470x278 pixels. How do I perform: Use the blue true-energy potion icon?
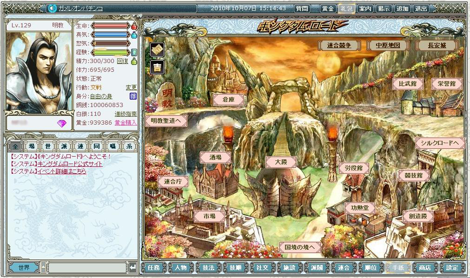pyautogui.click(x=134, y=35)
